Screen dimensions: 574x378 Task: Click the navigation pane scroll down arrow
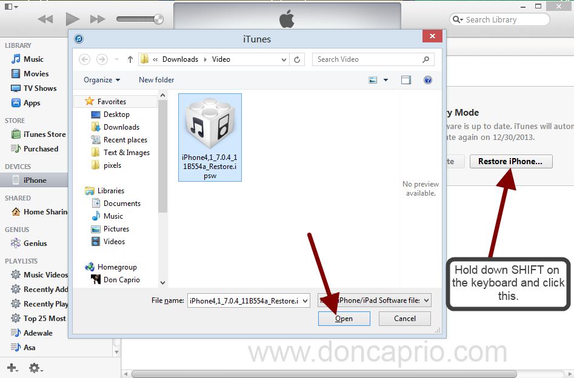163,282
